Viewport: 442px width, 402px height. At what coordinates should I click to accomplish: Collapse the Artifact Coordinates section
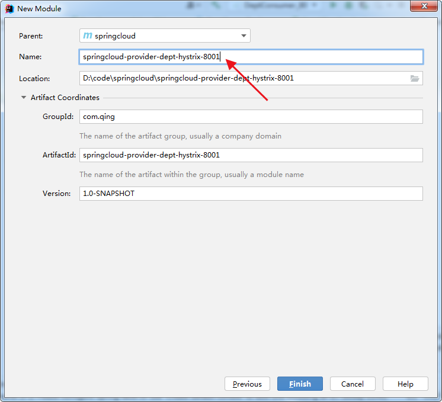[24, 98]
